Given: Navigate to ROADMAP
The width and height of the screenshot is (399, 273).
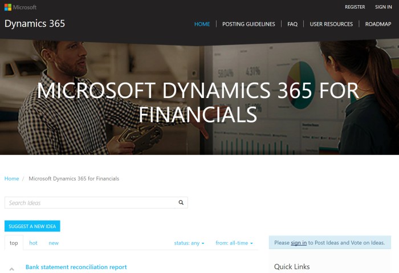Looking at the screenshot, I should 378,24.
